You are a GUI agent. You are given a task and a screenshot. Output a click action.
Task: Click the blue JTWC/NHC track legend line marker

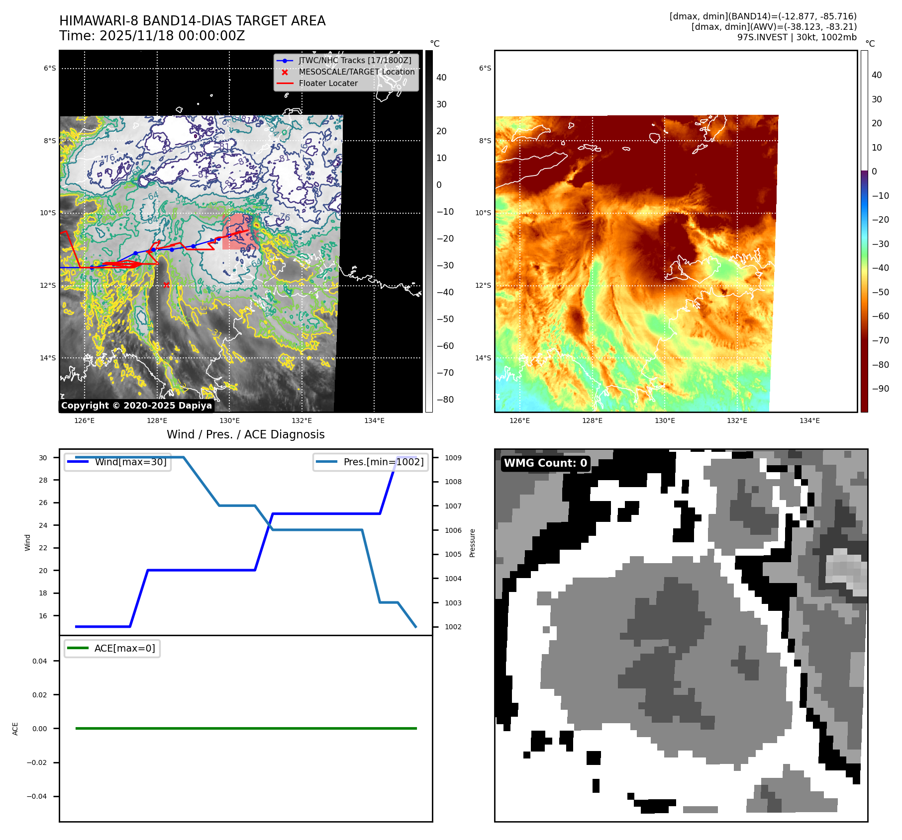[x=285, y=61]
